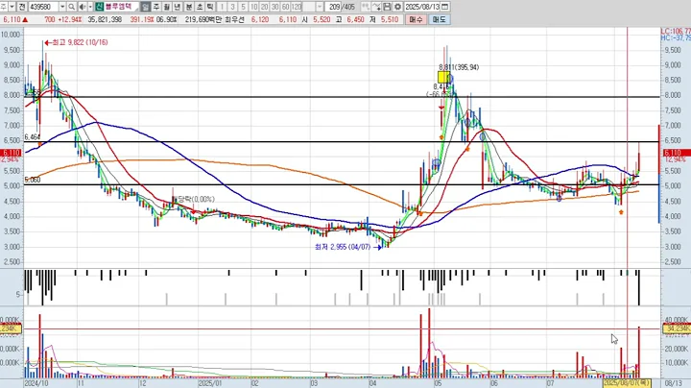Switch to second 초 chart period
691x388 pixels.
pos(200,7)
